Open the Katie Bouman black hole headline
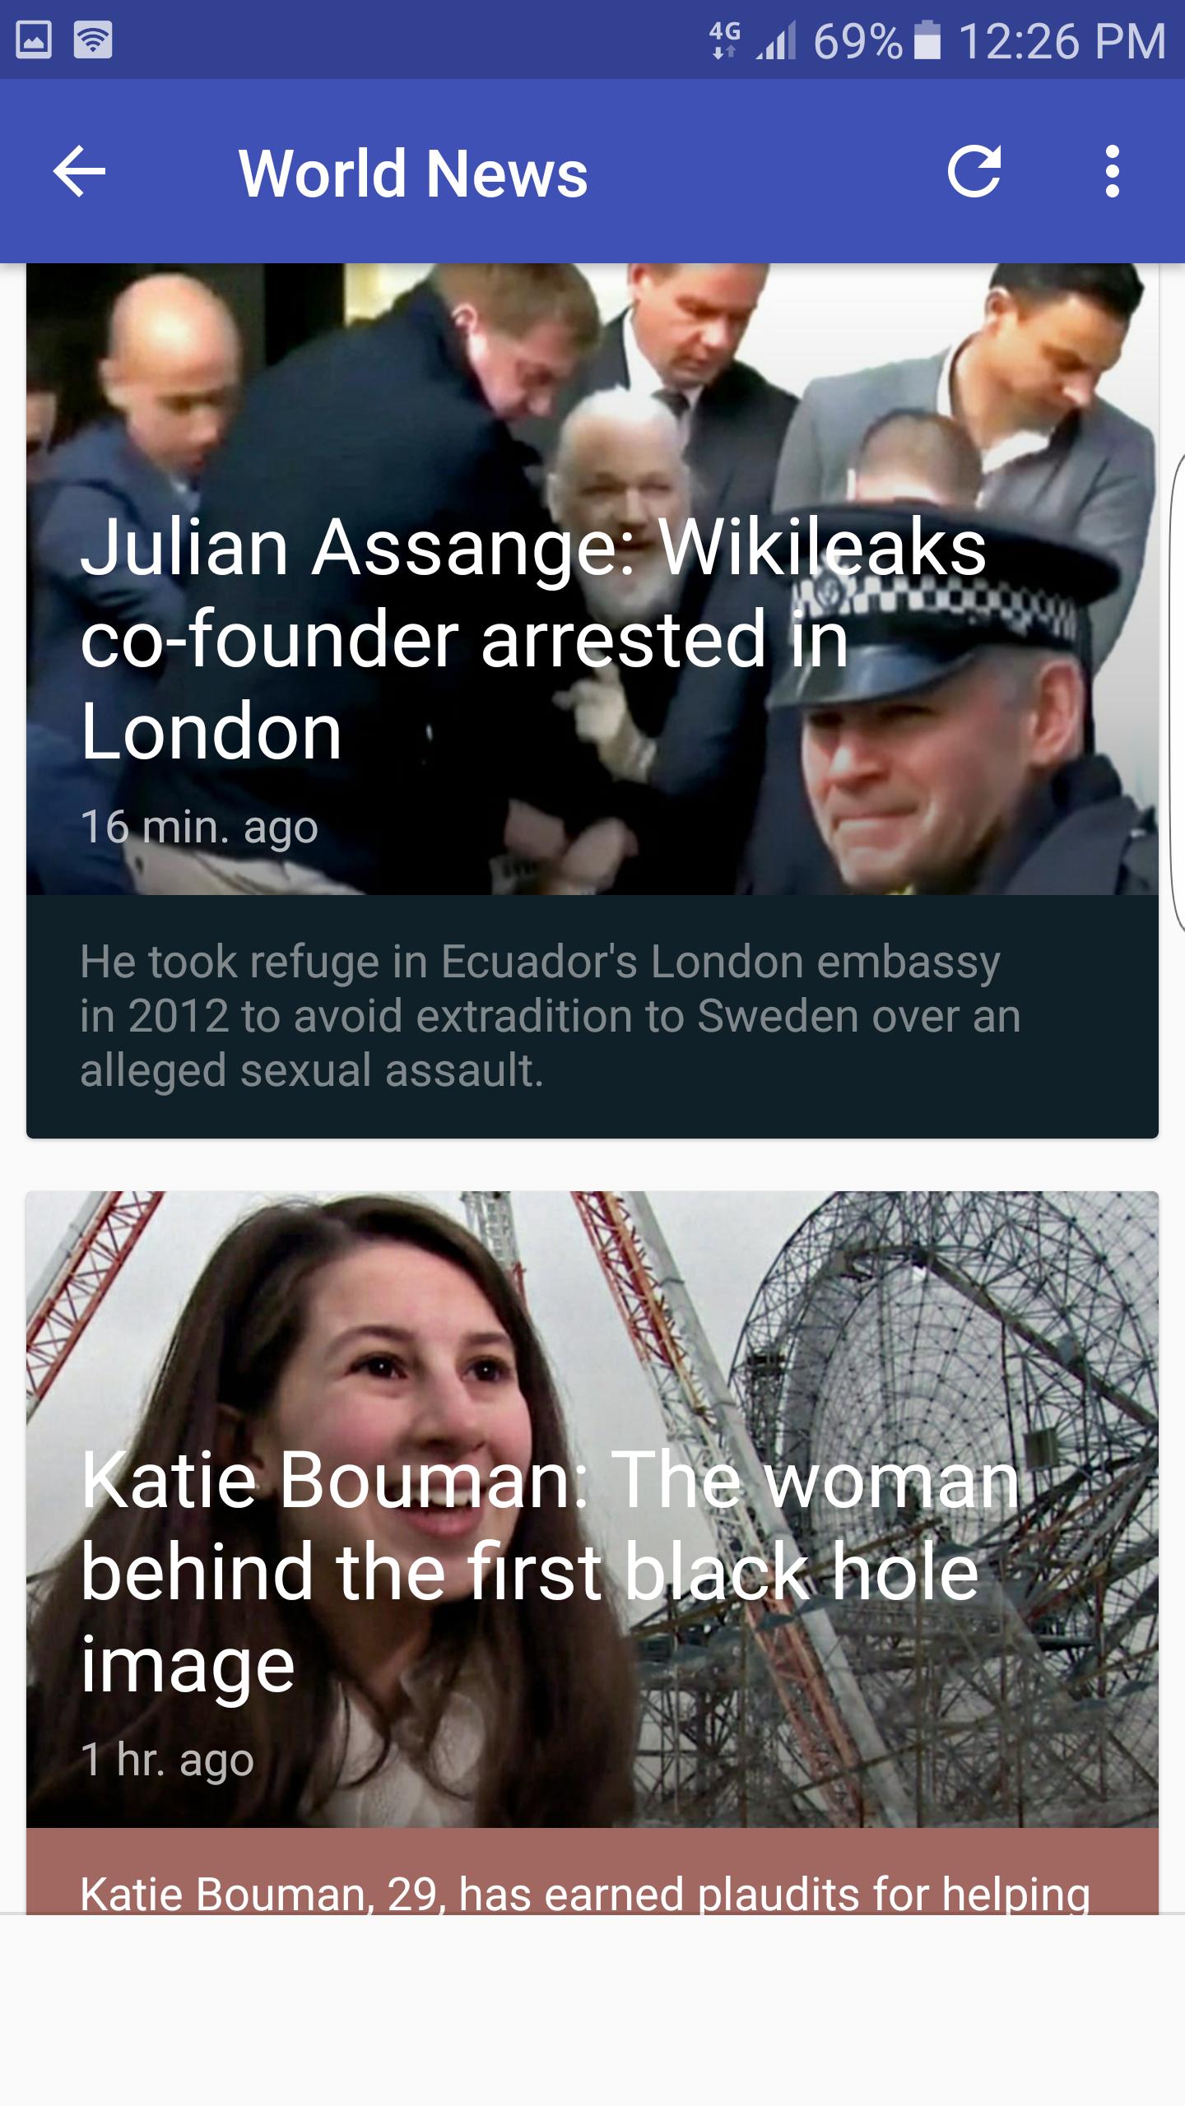The image size is (1185, 2106). 550,1572
